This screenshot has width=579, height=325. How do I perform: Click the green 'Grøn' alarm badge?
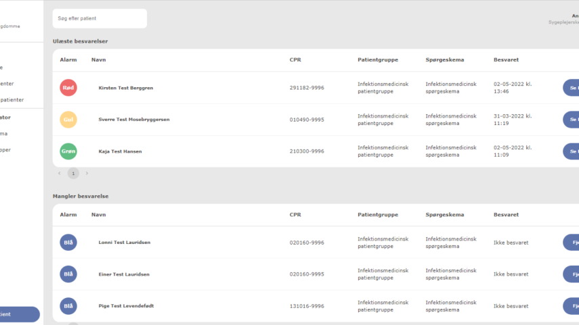(x=68, y=151)
